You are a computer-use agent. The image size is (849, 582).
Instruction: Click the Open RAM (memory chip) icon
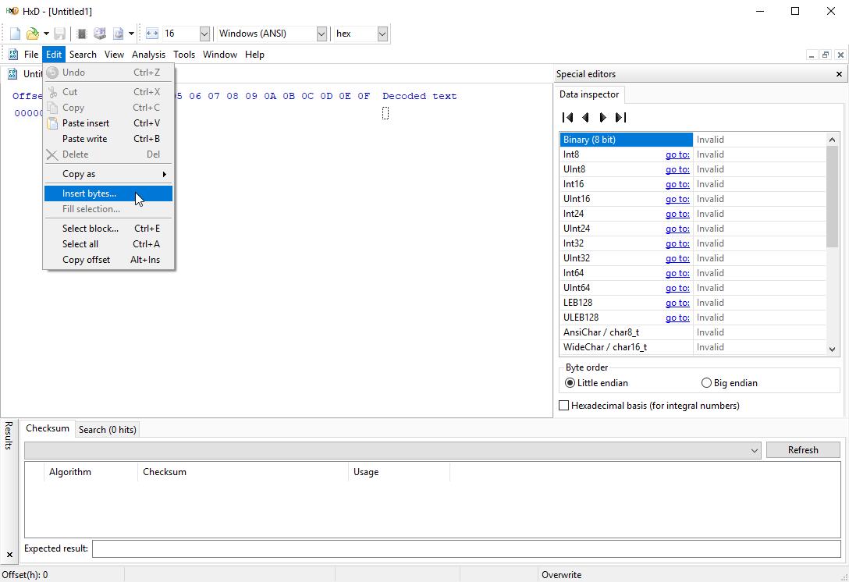[x=81, y=34]
